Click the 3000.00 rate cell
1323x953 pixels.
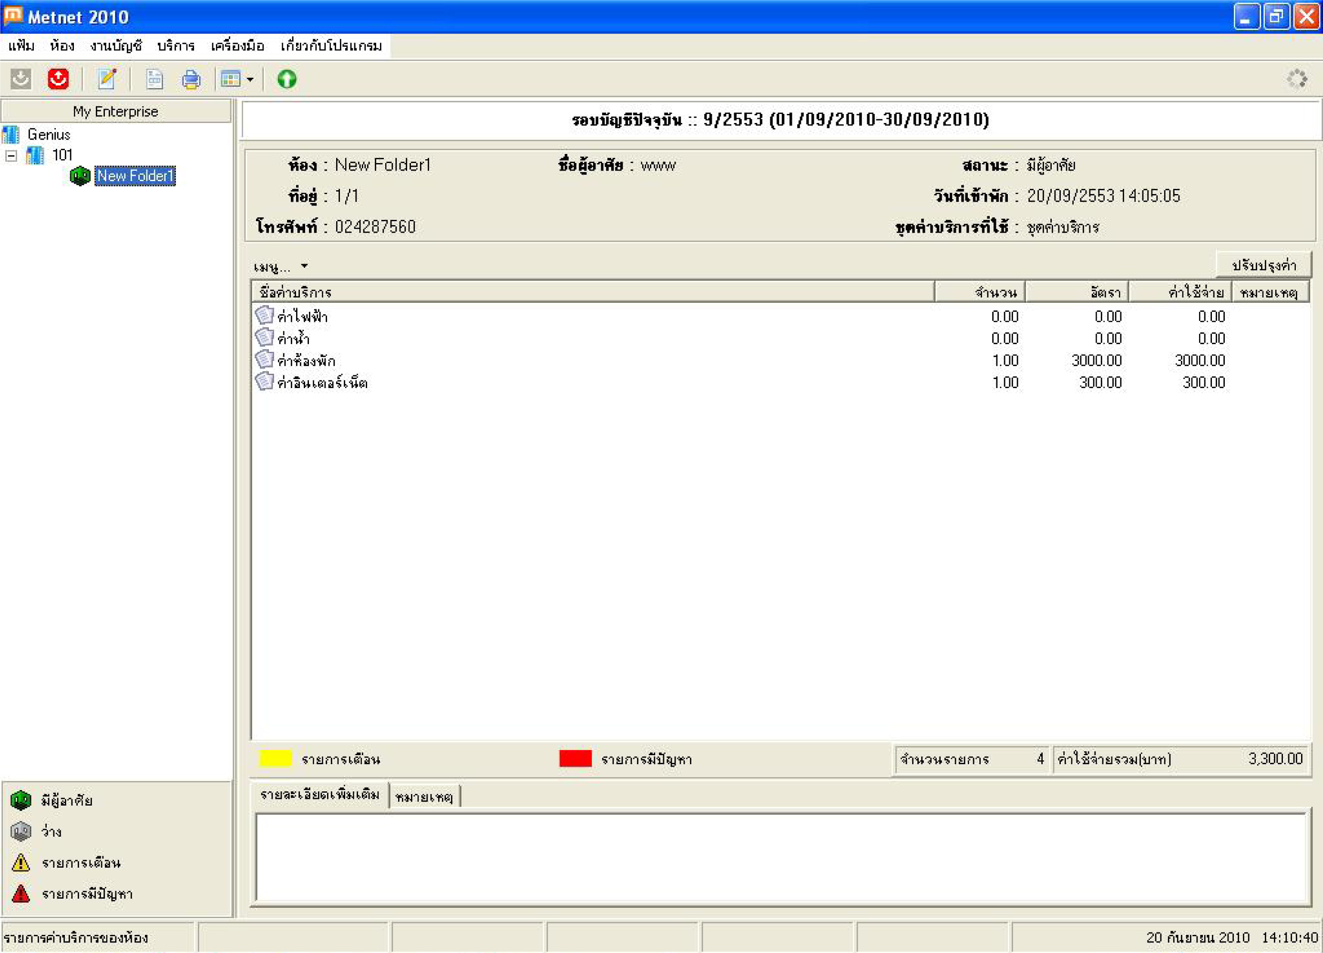(x=1097, y=361)
